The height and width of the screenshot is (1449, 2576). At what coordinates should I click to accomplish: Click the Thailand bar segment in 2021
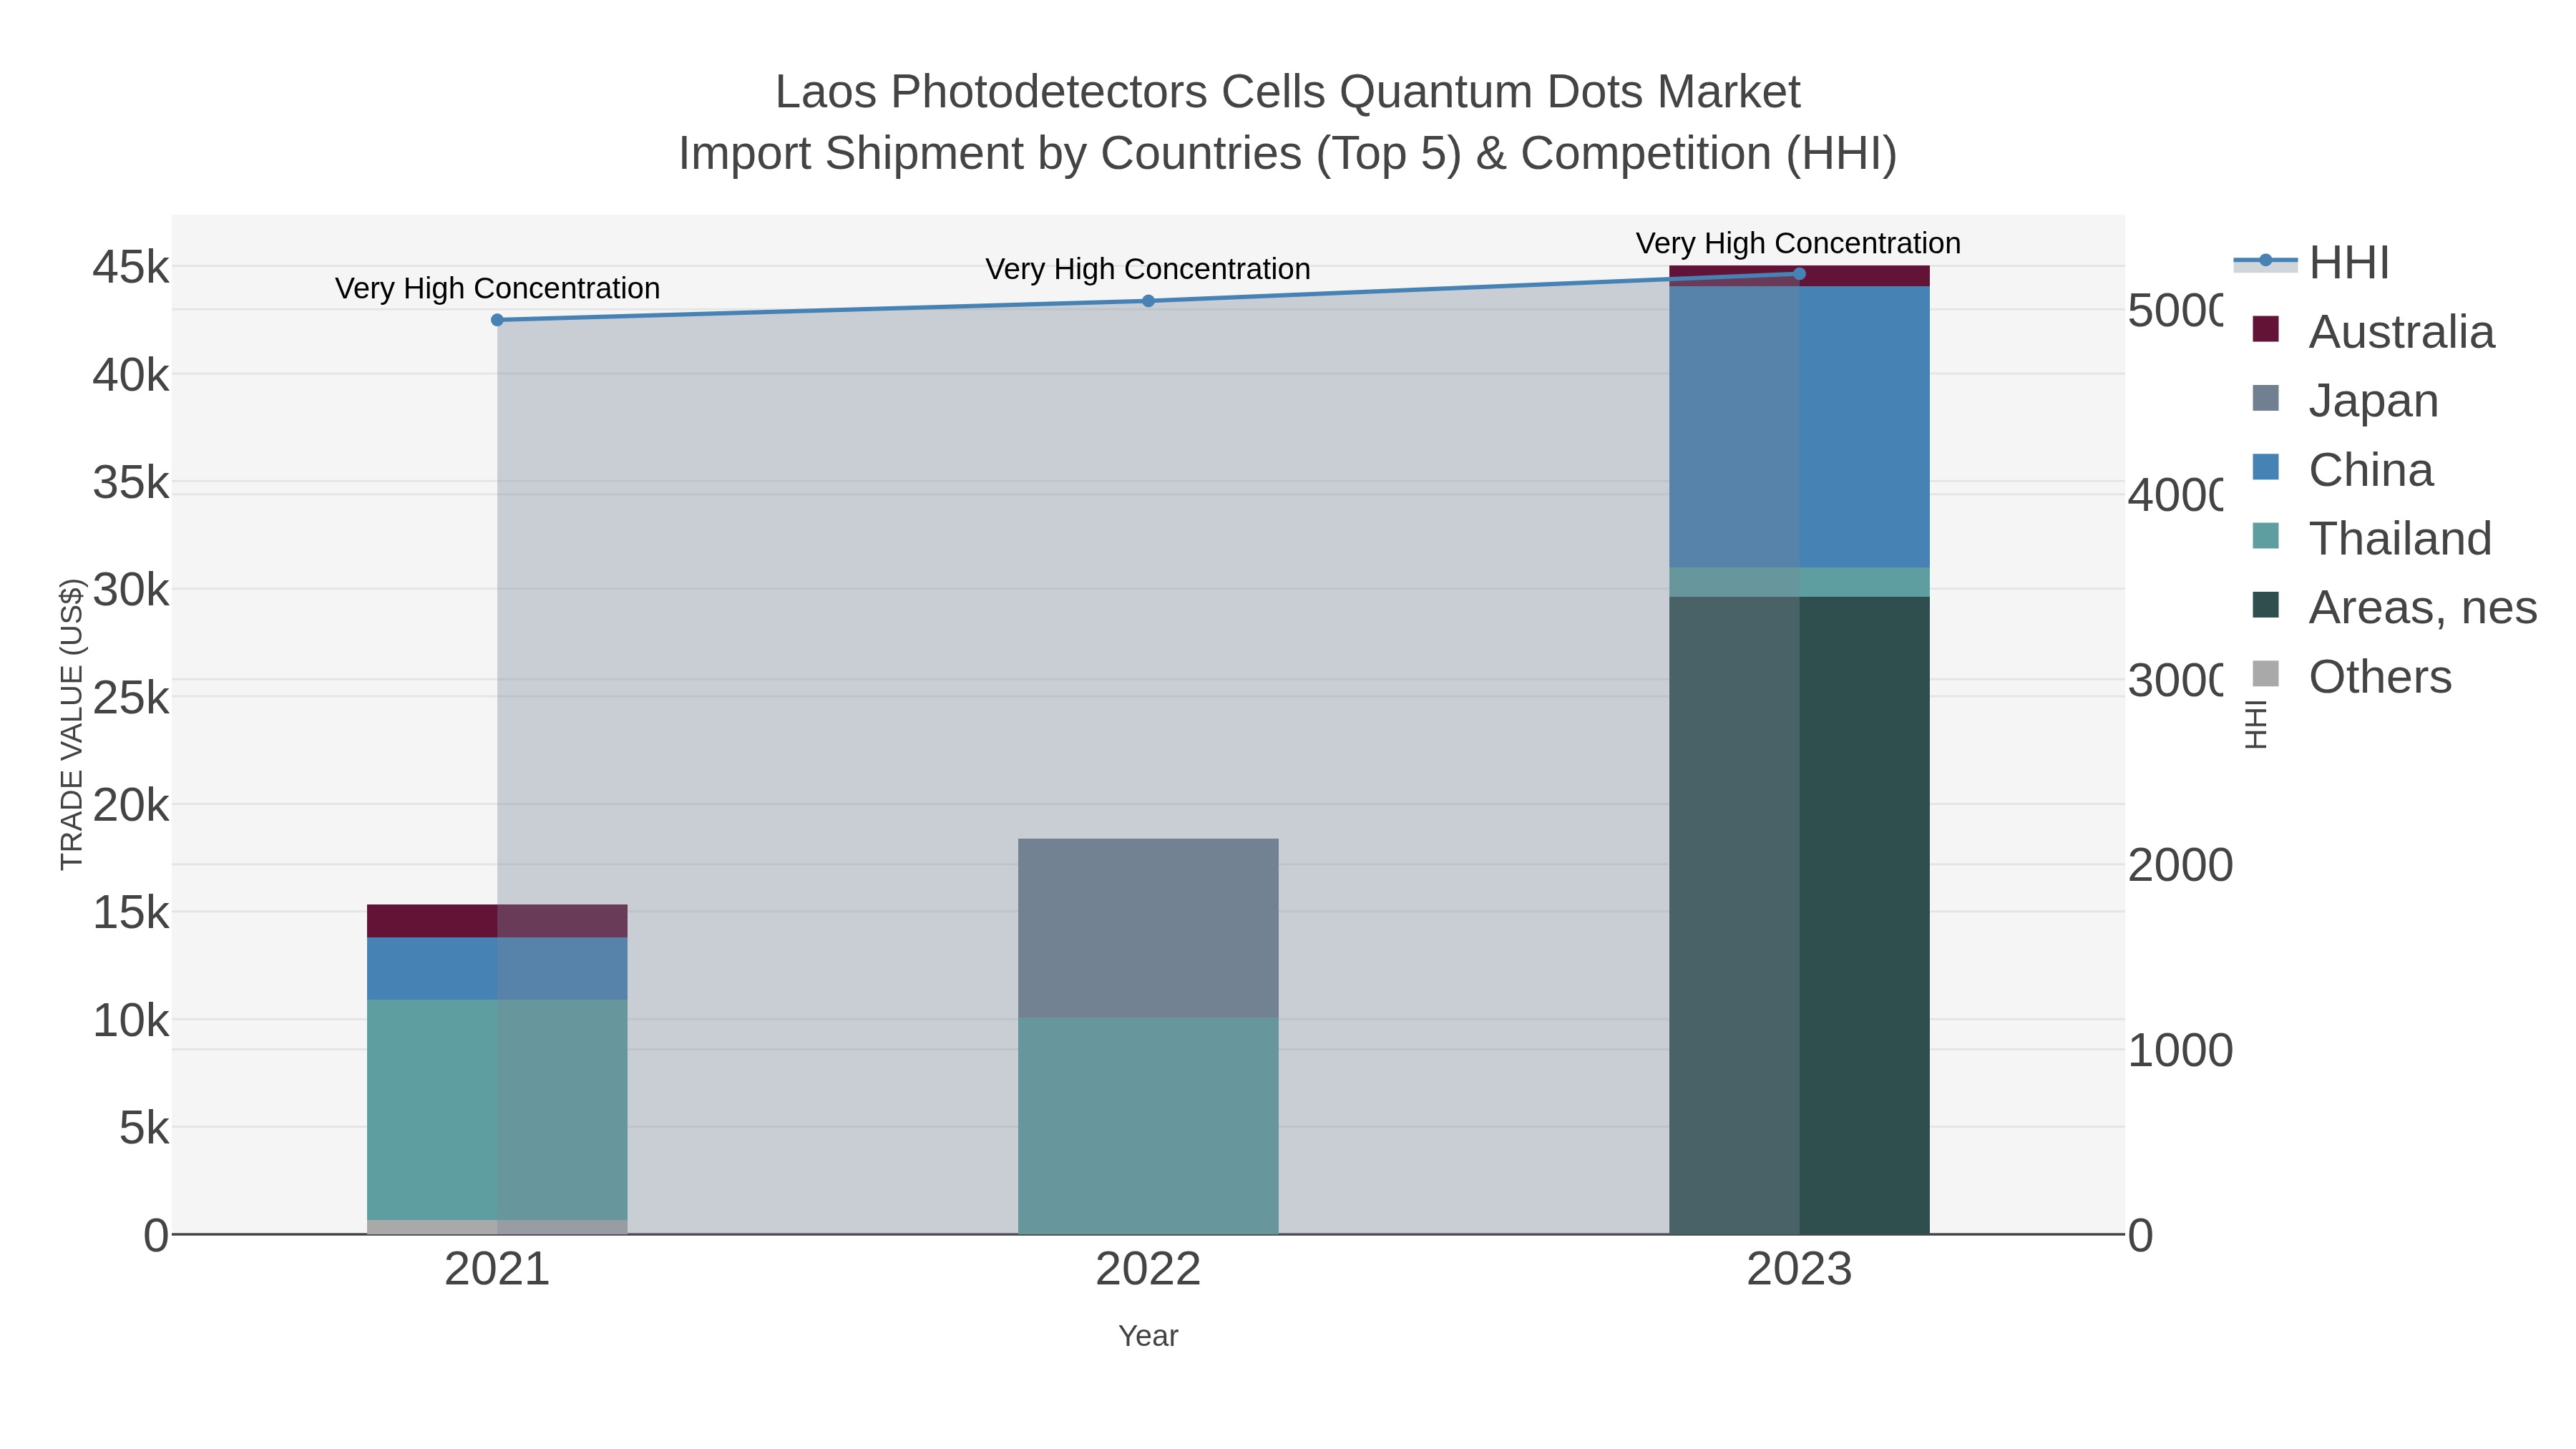[x=497, y=1110]
